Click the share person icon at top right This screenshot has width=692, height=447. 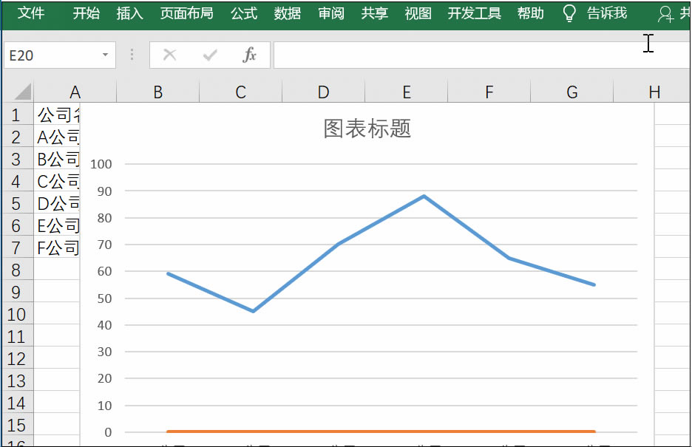[667, 13]
